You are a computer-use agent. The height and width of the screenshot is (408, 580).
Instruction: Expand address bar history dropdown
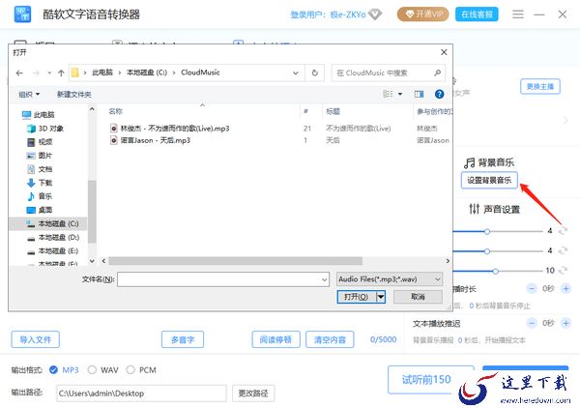coord(296,73)
